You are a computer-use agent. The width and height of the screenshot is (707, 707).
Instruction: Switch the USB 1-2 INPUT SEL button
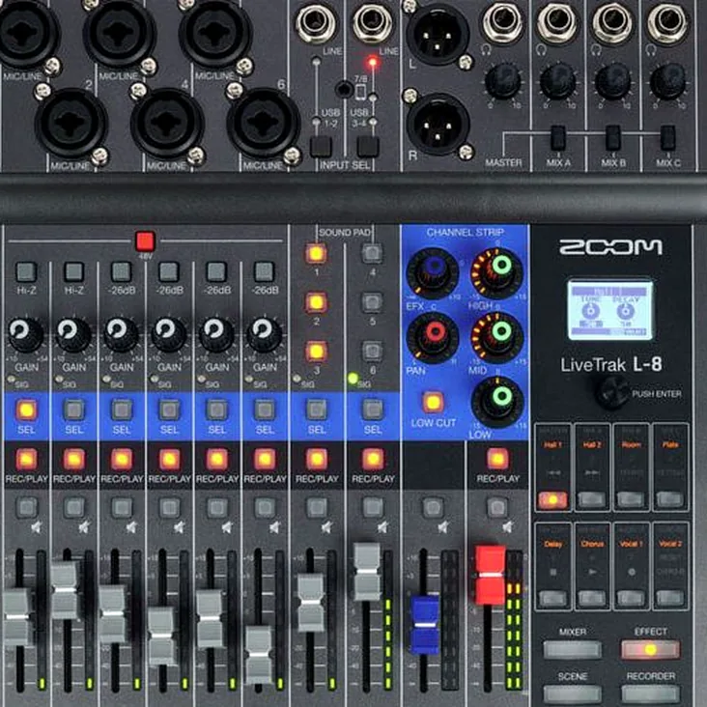321,147
